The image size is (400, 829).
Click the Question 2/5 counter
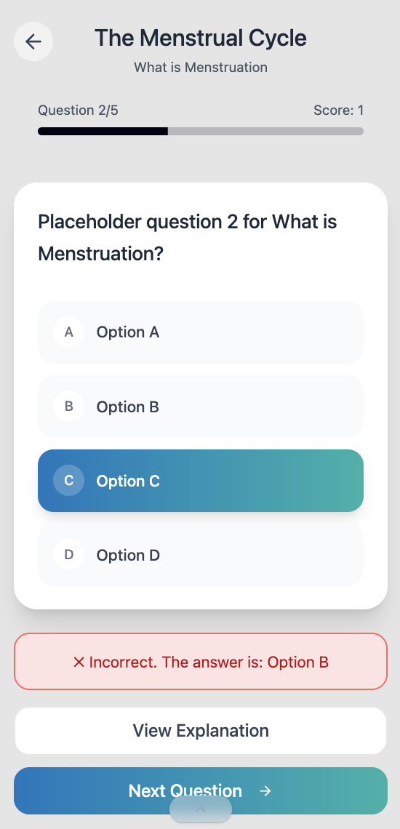click(79, 110)
